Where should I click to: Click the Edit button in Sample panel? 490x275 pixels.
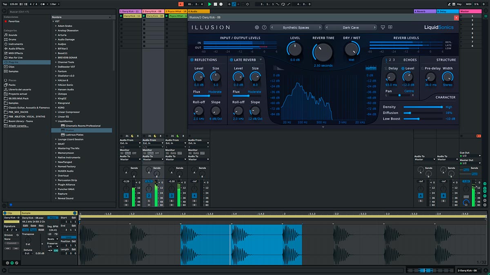click(25, 226)
